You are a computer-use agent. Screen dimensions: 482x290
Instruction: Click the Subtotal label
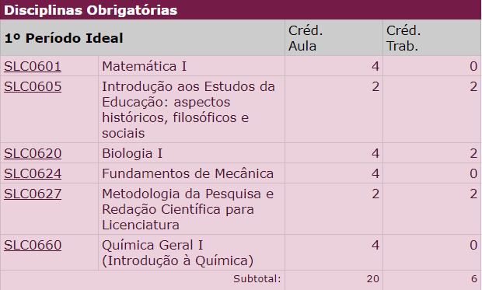coord(257,279)
